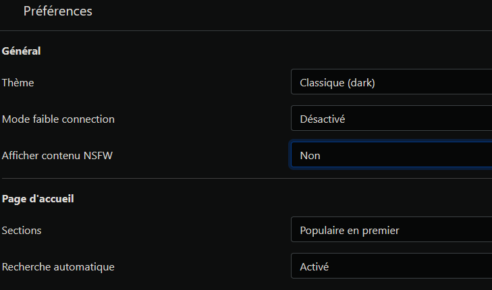Select the 'Classique (dark)' theme value
The width and height of the screenshot is (492, 290).
coord(337,83)
